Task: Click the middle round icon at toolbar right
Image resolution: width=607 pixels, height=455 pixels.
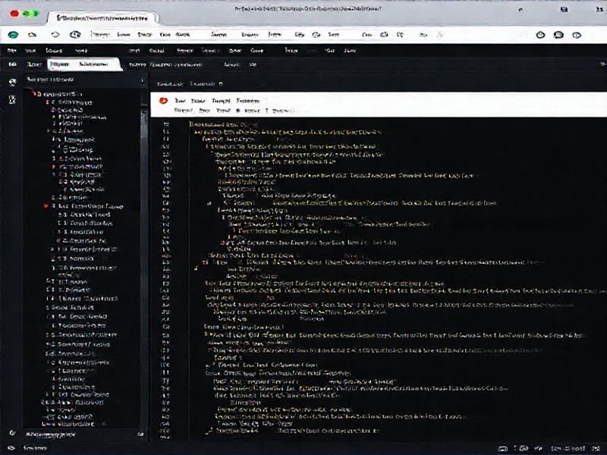Action: coord(558,35)
